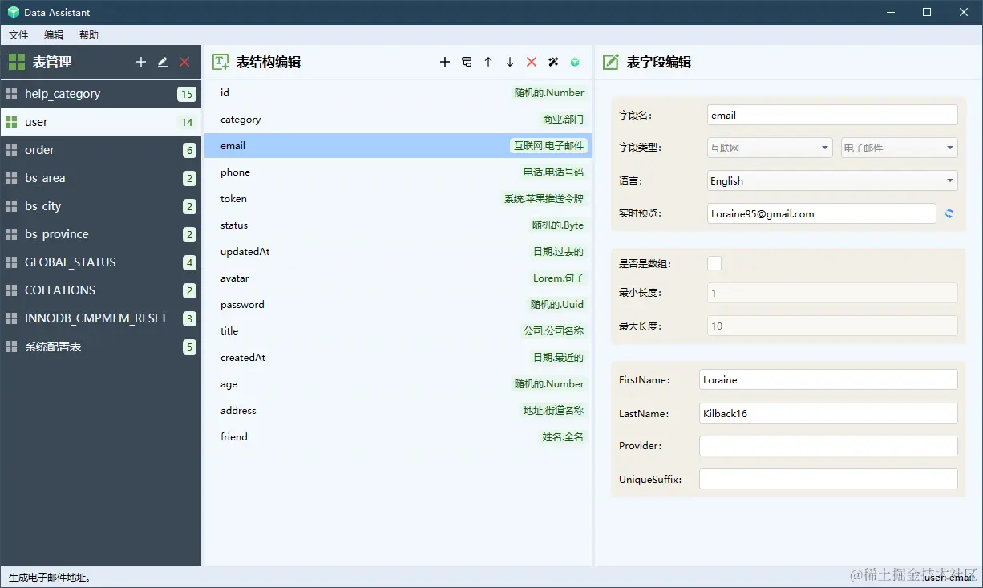
Task: Select the avatar field row
Action: pyautogui.click(x=398, y=278)
